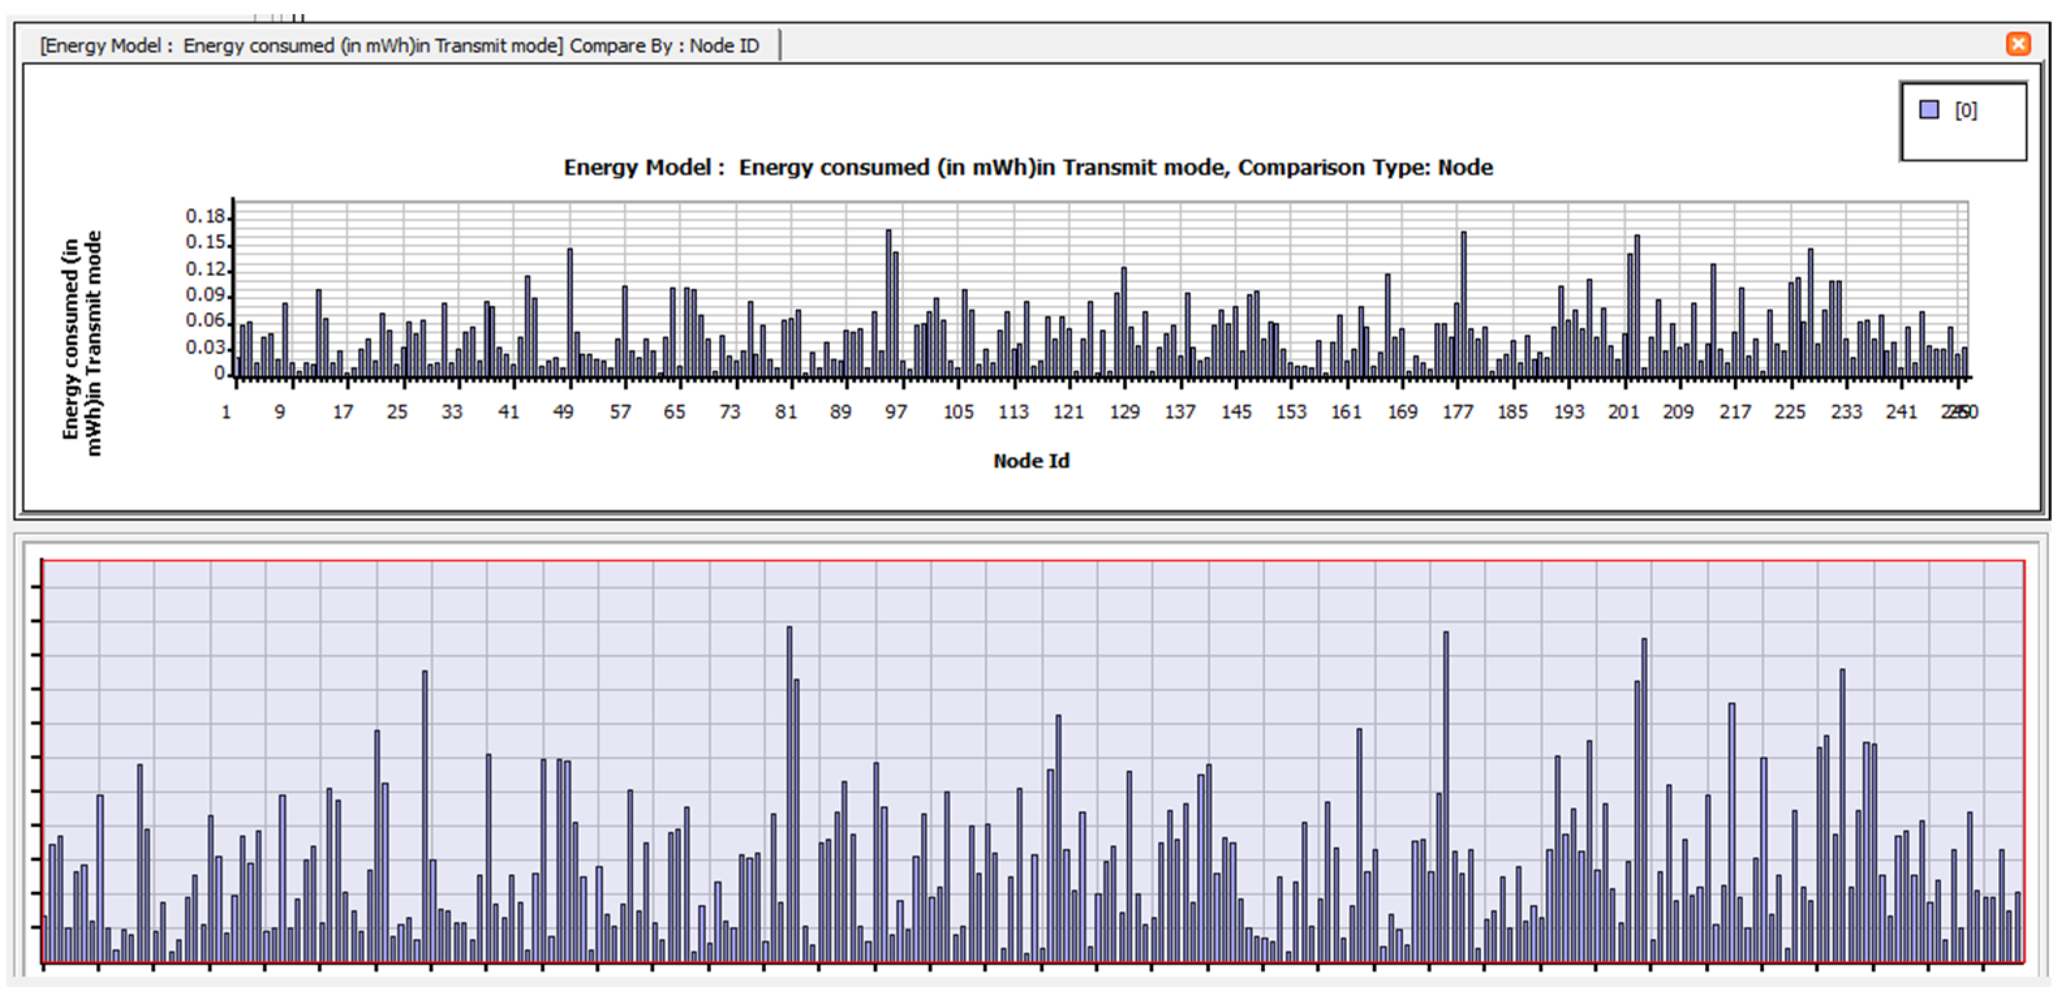Viewport: 2068px width, 1004px height.
Task: Click the blue legend swatch for series [0]
Action: point(1929,110)
